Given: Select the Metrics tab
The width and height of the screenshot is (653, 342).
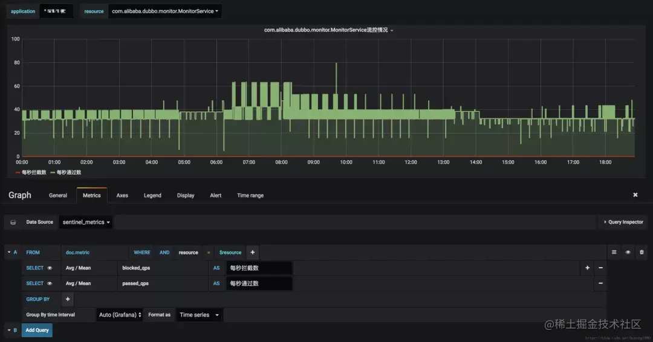Looking at the screenshot, I should (x=92, y=196).
